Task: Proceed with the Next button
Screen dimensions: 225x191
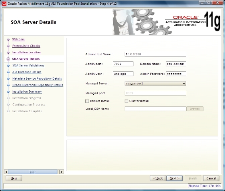Action: click(174, 178)
